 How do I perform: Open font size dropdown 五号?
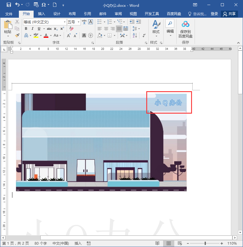pos(78,22)
